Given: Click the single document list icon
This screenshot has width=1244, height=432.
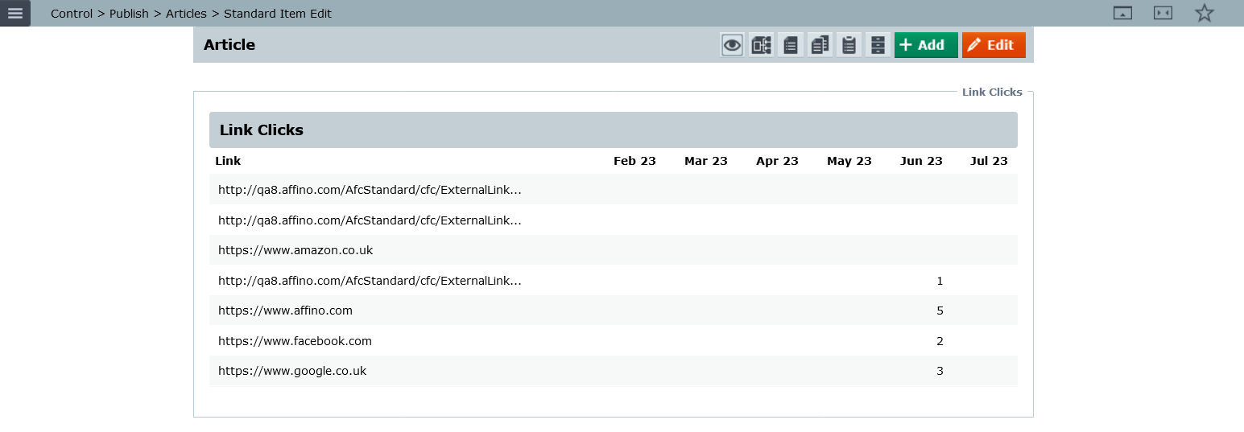Looking at the screenshot, I should (x=791, y=45).
